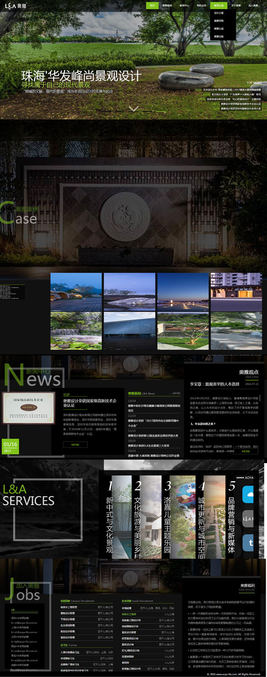Open ...MORE link beside 奥雅新闻 heading
This screenshot has width=267, height=677.
(175, 393)
